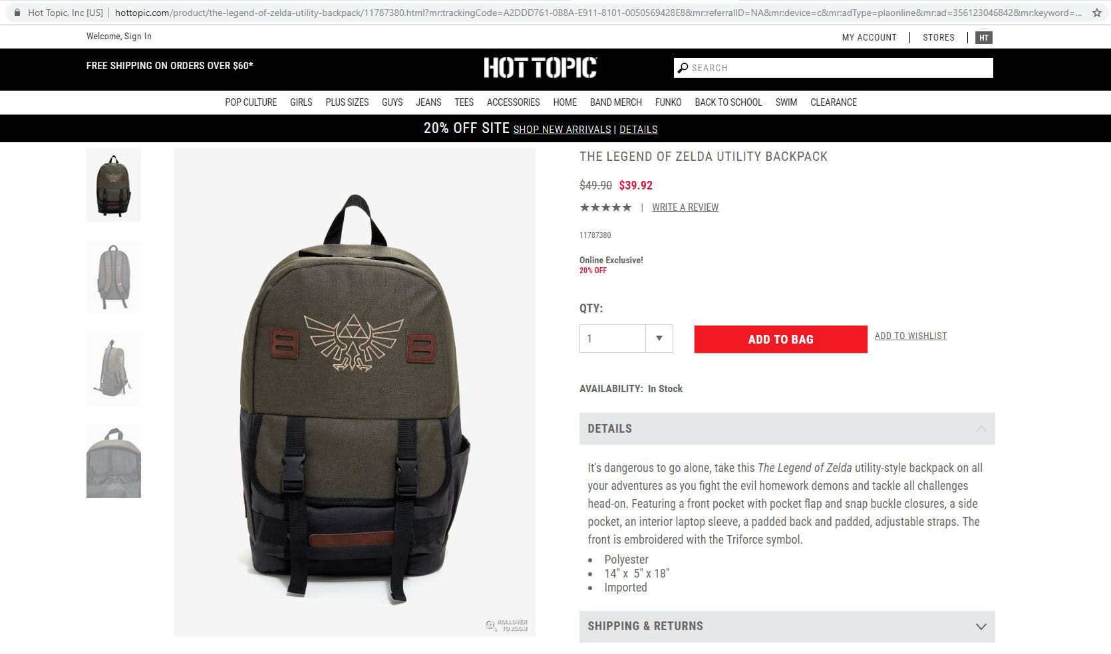The image size is (1111, 654).
Task: Click Shop New Arrivals link
Action: pyautogui.click(x=562, y=130)
